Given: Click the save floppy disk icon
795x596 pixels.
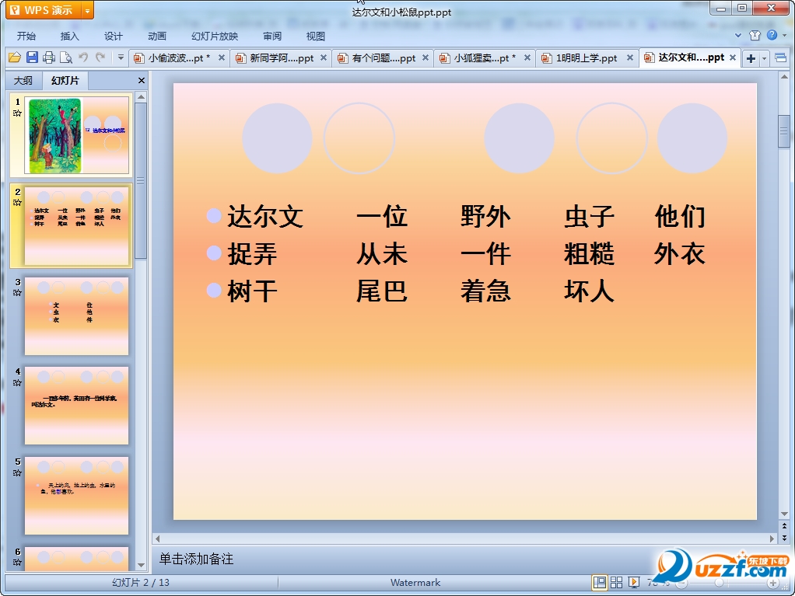Looking at the screenshot, I should click(x=32, y=58).
